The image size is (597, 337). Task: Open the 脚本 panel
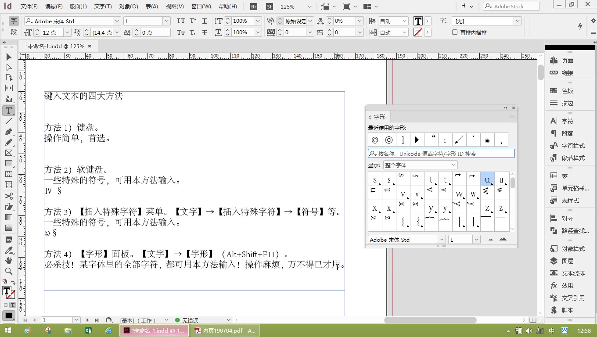click(x=568, y=310)
